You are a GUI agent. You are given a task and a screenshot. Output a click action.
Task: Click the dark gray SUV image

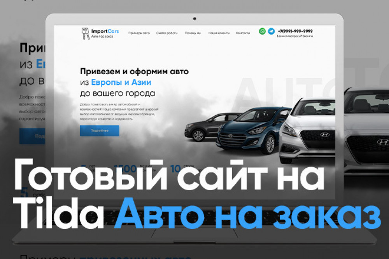coord(203,127)
